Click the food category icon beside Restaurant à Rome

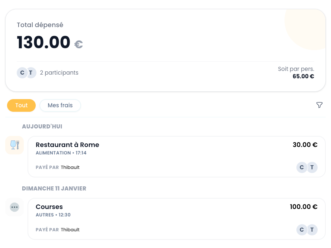15,145
